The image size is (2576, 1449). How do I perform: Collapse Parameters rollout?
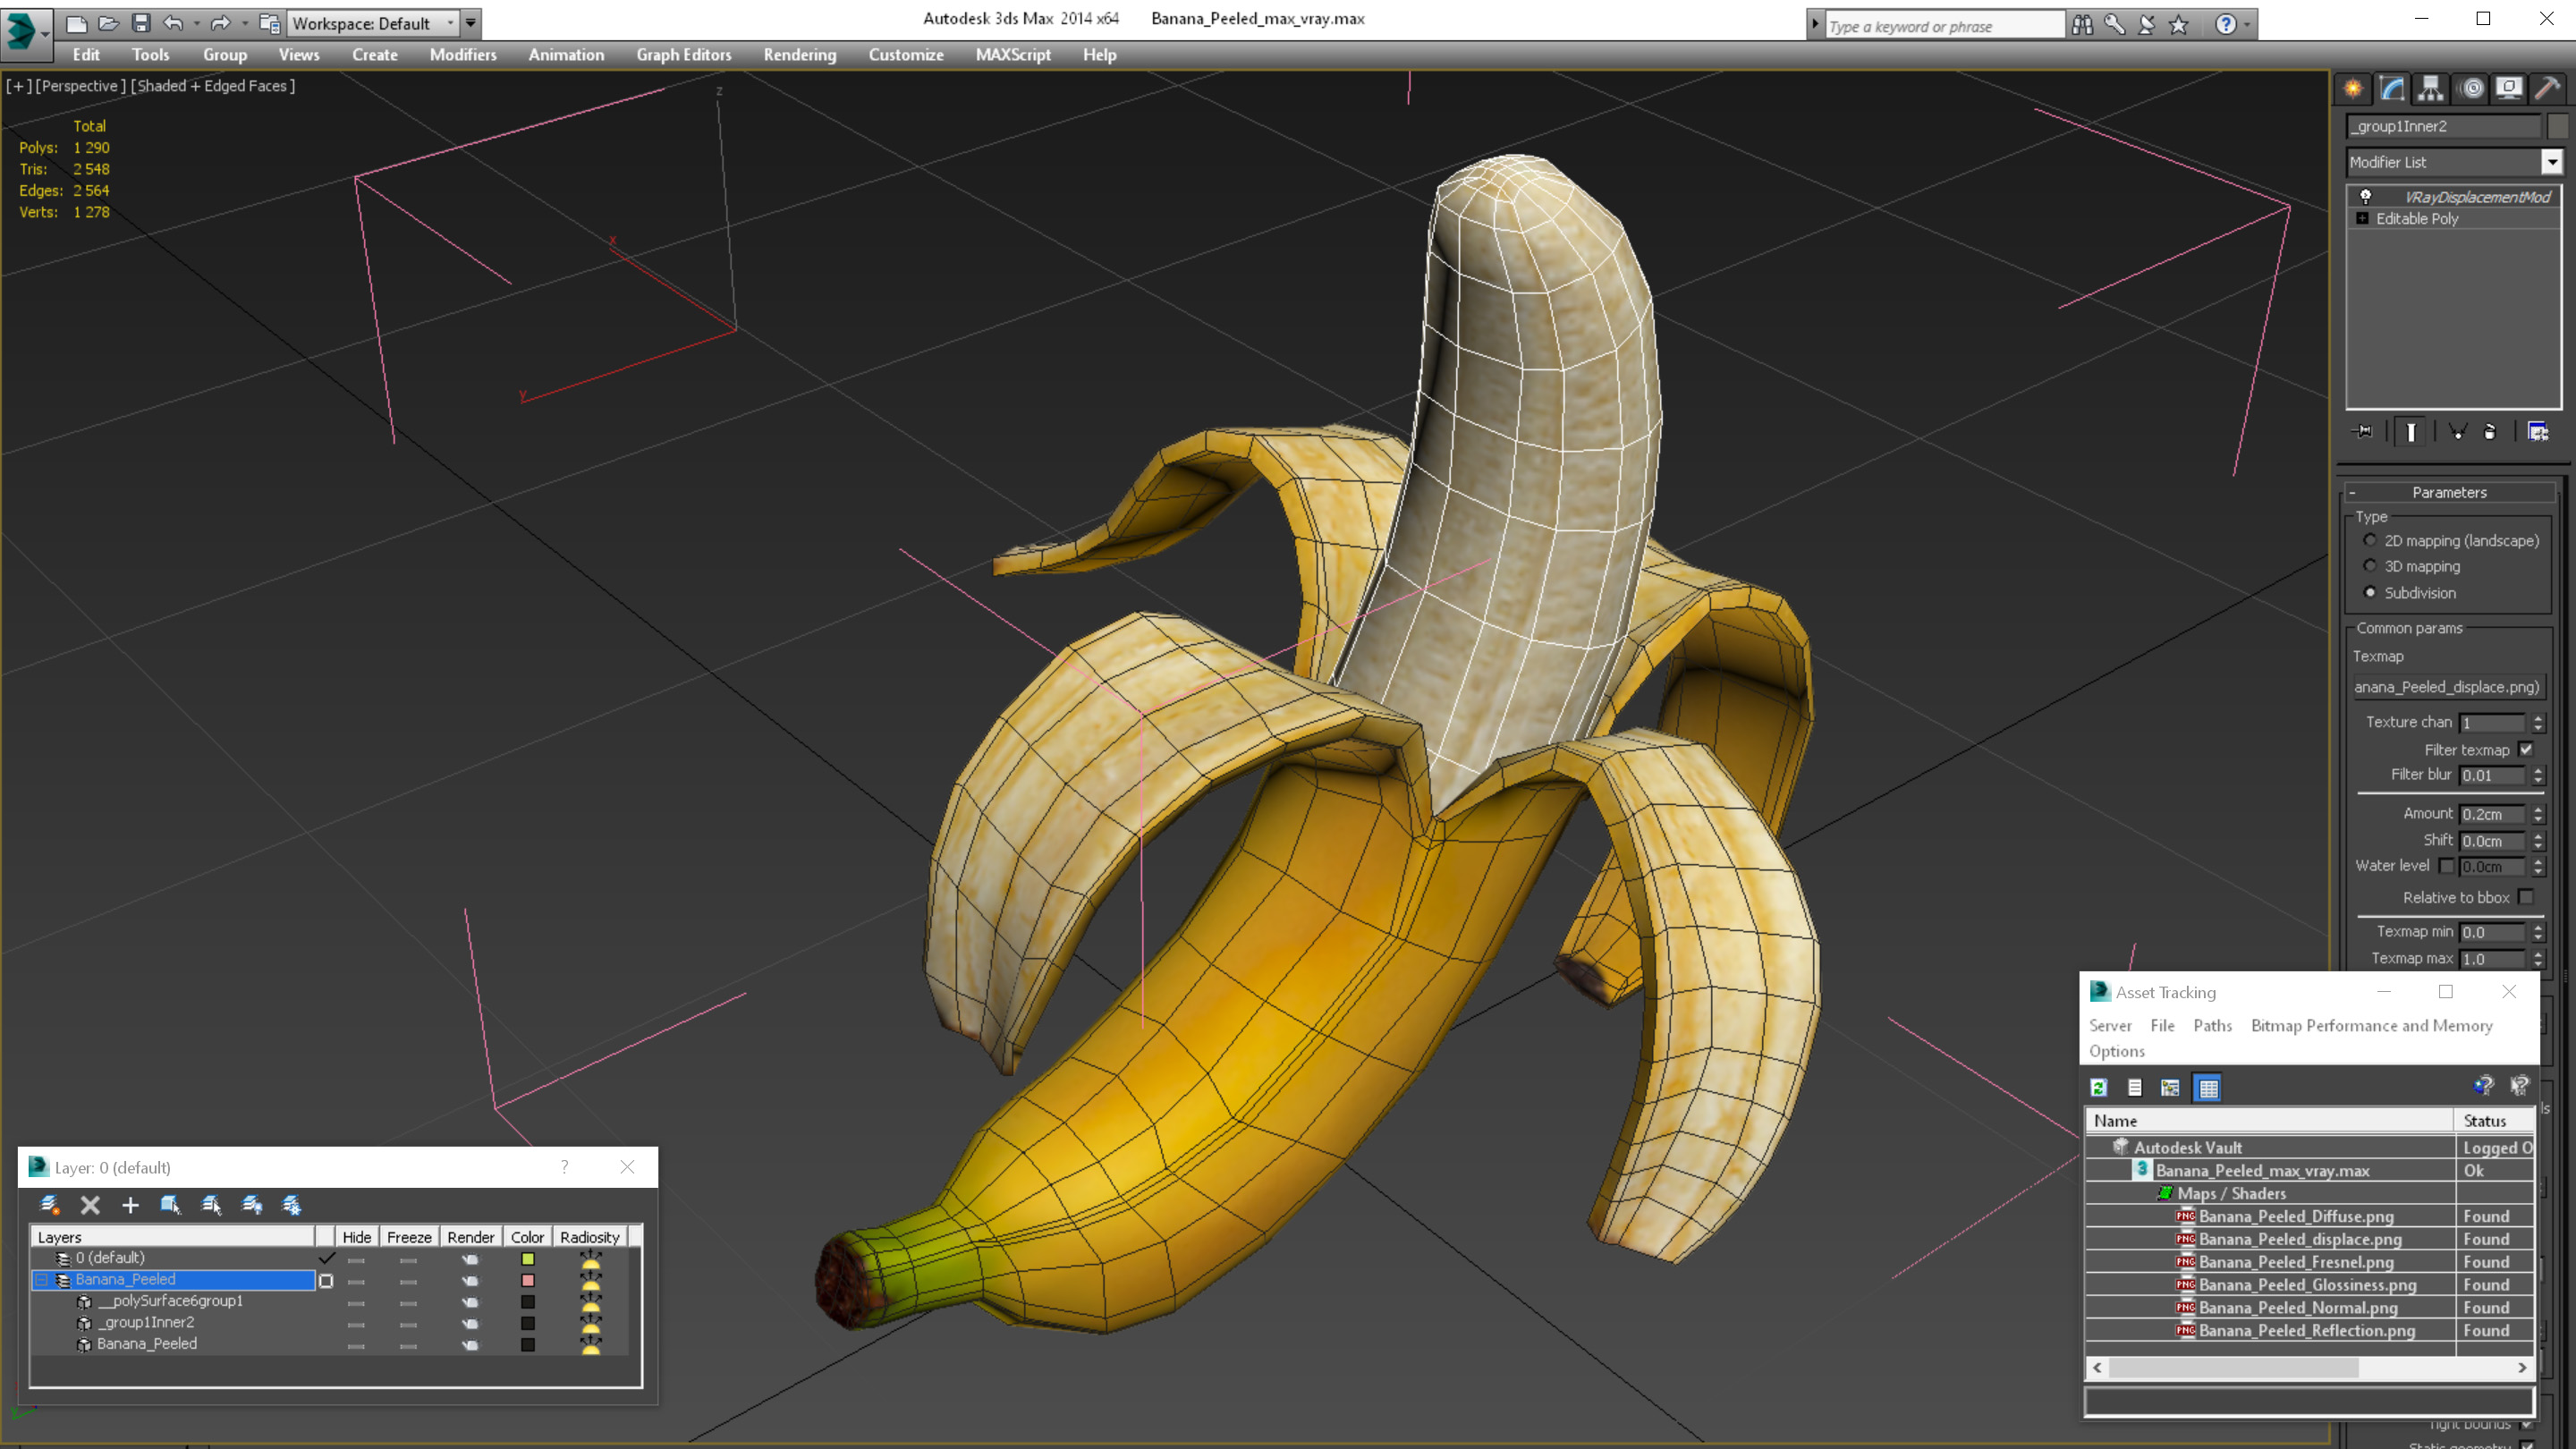[2449, 492]
